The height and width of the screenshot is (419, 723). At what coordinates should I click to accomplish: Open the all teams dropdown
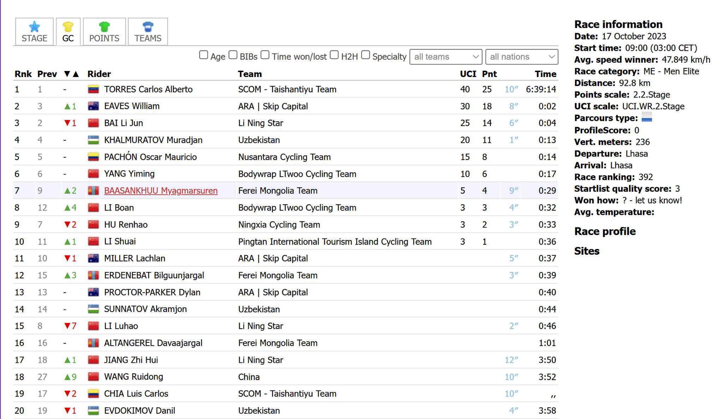[446, 57]
